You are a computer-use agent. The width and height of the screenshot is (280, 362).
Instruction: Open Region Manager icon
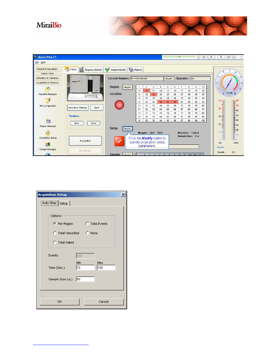point(48,121)
